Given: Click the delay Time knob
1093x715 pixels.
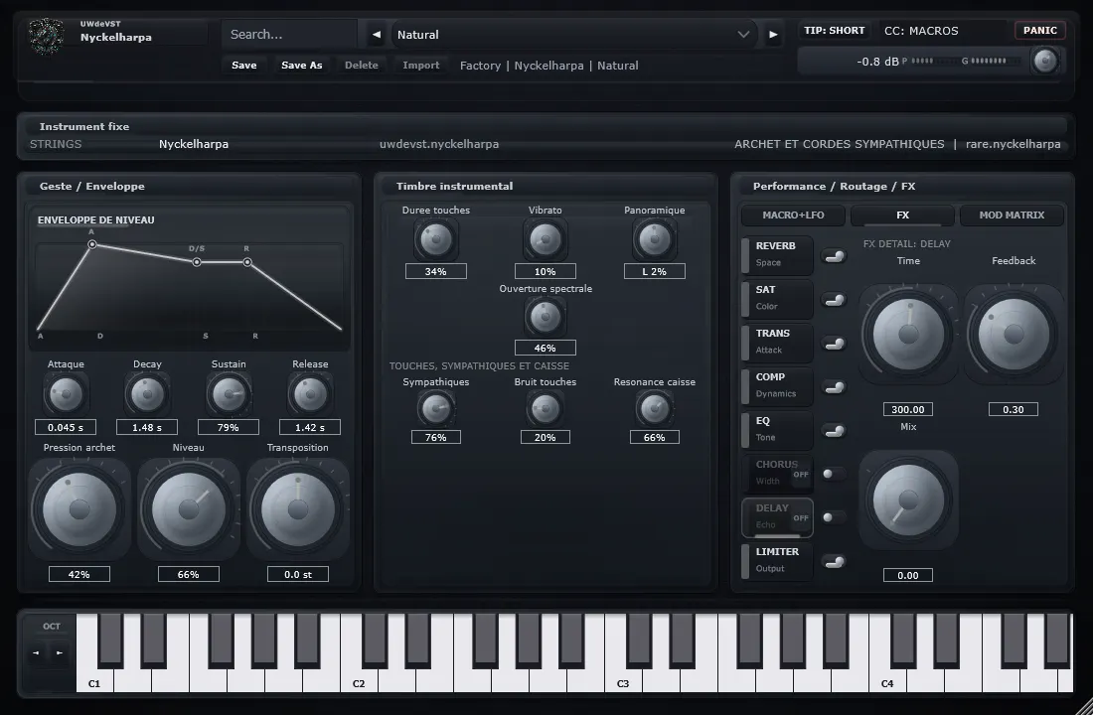Looking at the screenshot, I should [x=907, y=334].
